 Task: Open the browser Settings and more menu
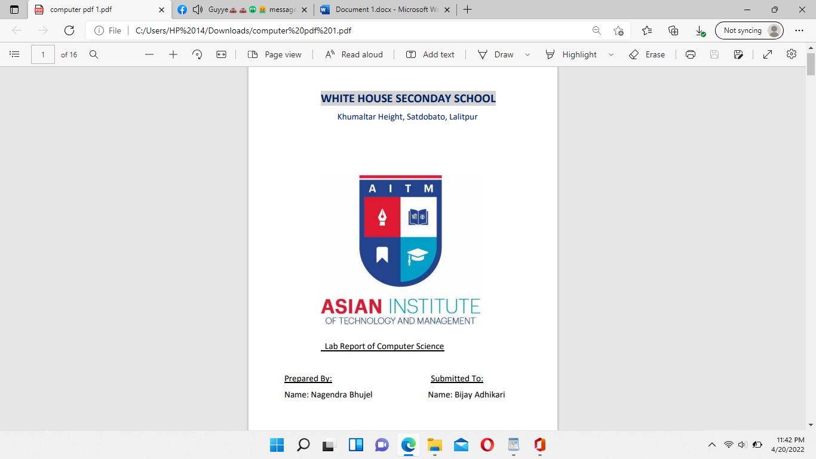[799, 30]
